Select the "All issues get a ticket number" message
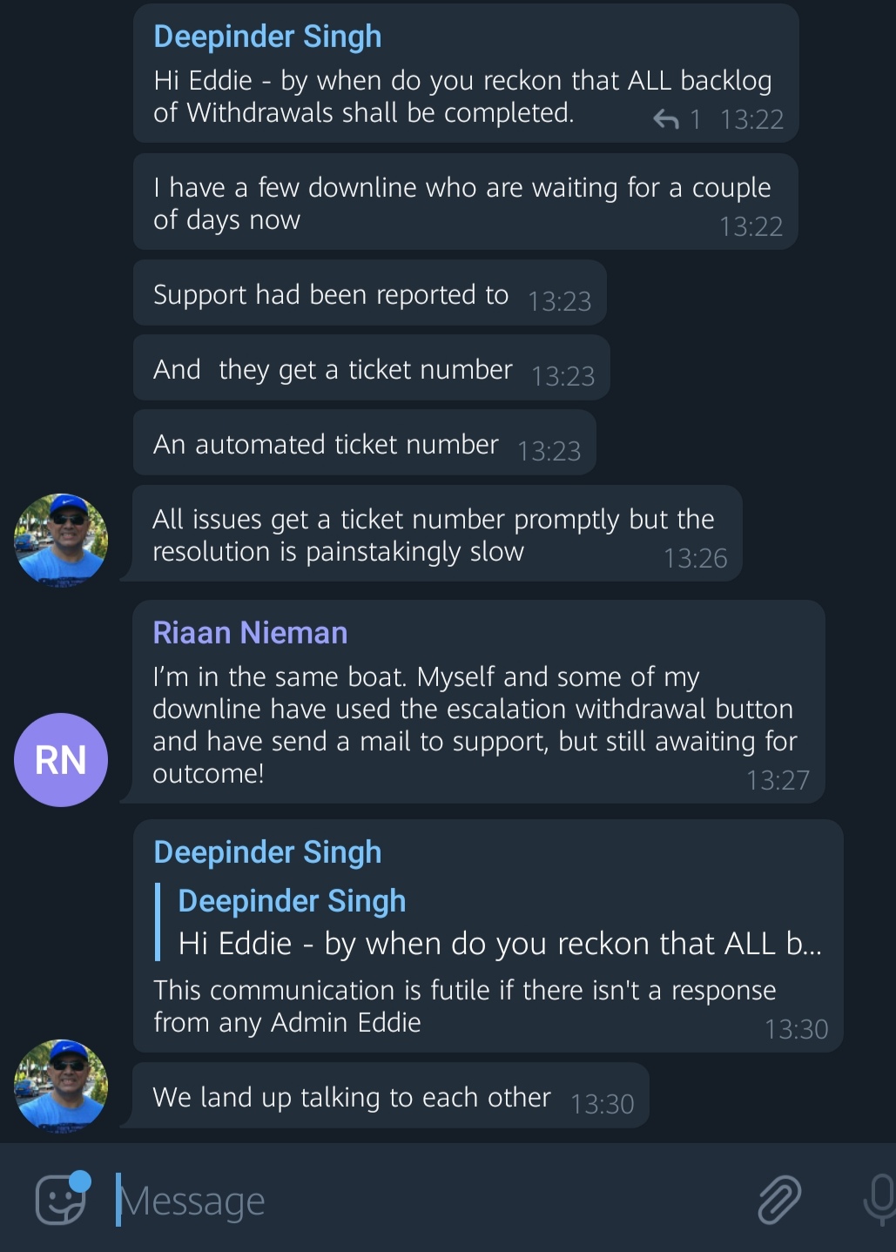Image resolution: width=896 pixels, height=1252 pixels. click(433, 535)
